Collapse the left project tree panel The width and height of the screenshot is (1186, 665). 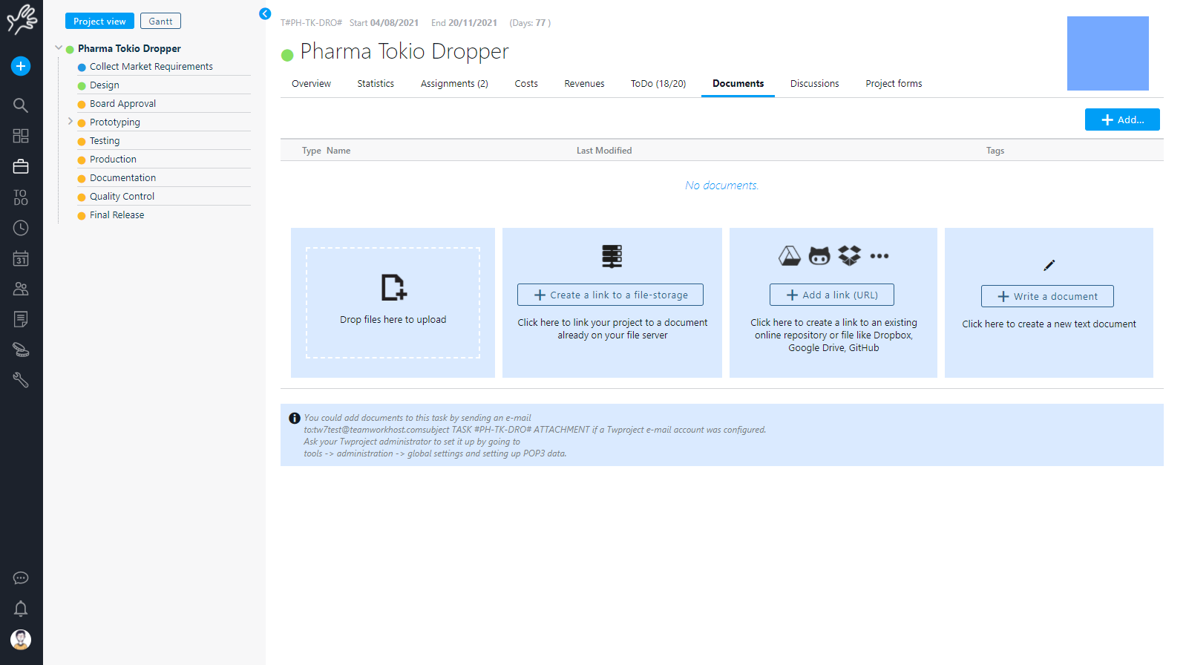265,13
